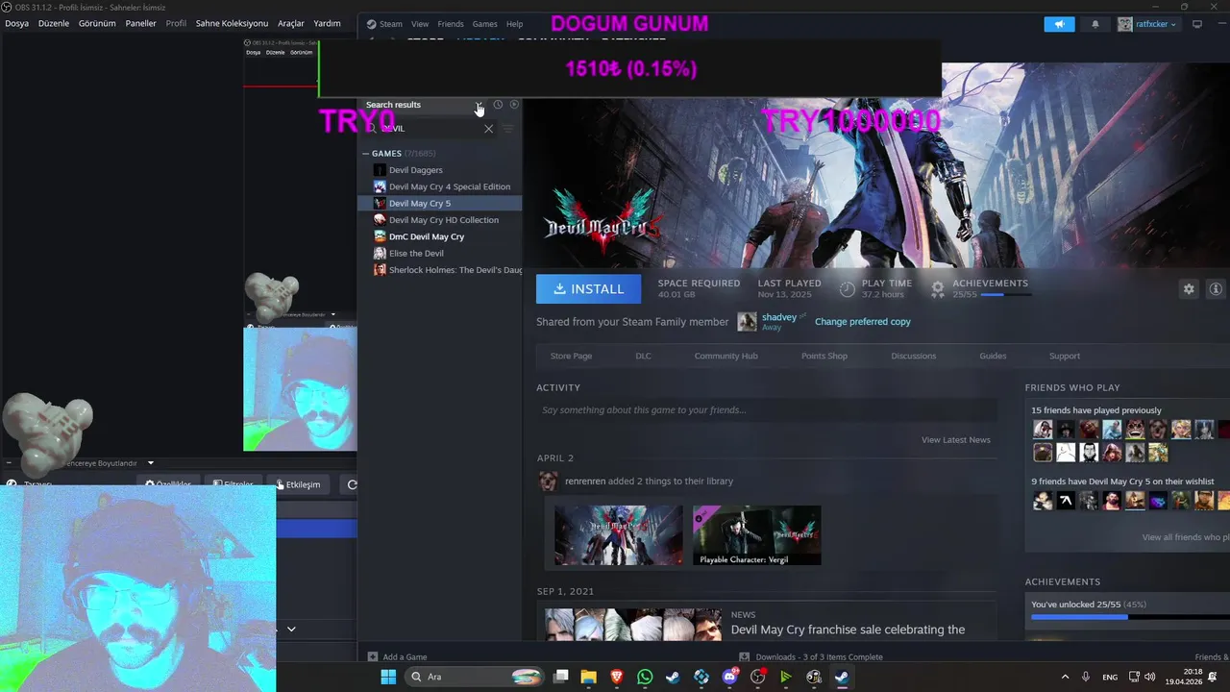
Task: Toggle the ready-to-play filter icon
Action: pyautogui.click(x=514, y=105)
